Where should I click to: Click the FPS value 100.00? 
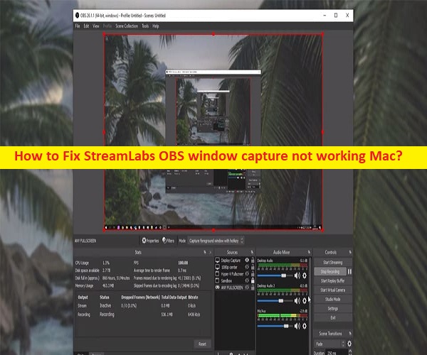pos(183,263)
